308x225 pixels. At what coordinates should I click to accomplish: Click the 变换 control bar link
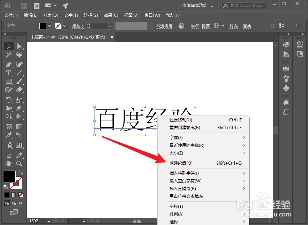pyautogui.click(x=247, y=26)
